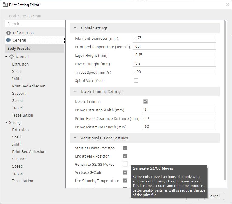The width and height of the screenshot is (232, 204).
Task: Click the Search settings field
Action: (x=35, y=24)
